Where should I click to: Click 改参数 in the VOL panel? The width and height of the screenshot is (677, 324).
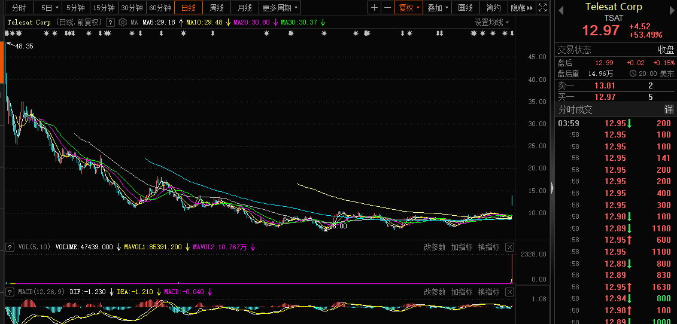(x=435, y=247)
